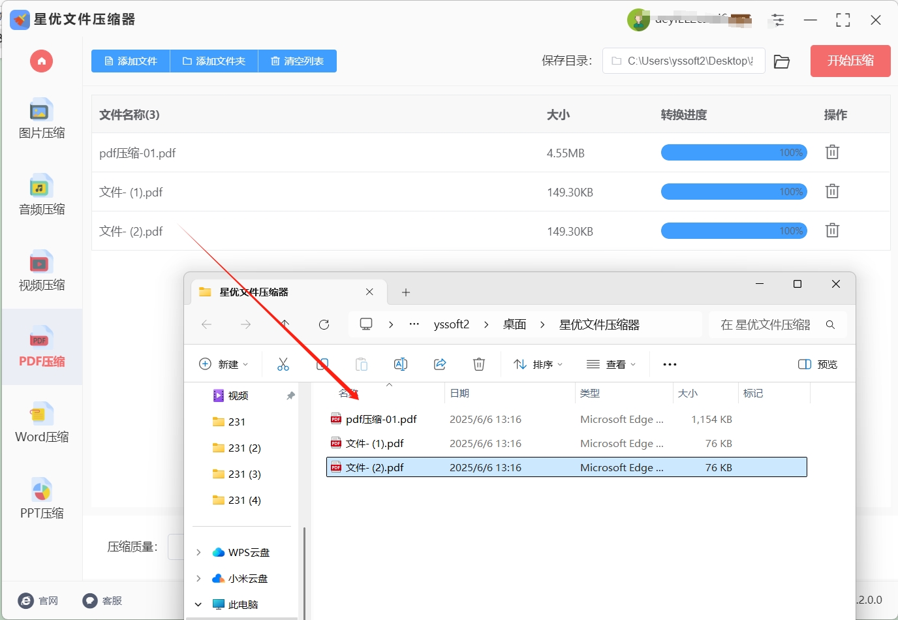Select 文件- (2).pdf in the Explorer list
Viewport: 898px width, 620px height.
[566, 467]
